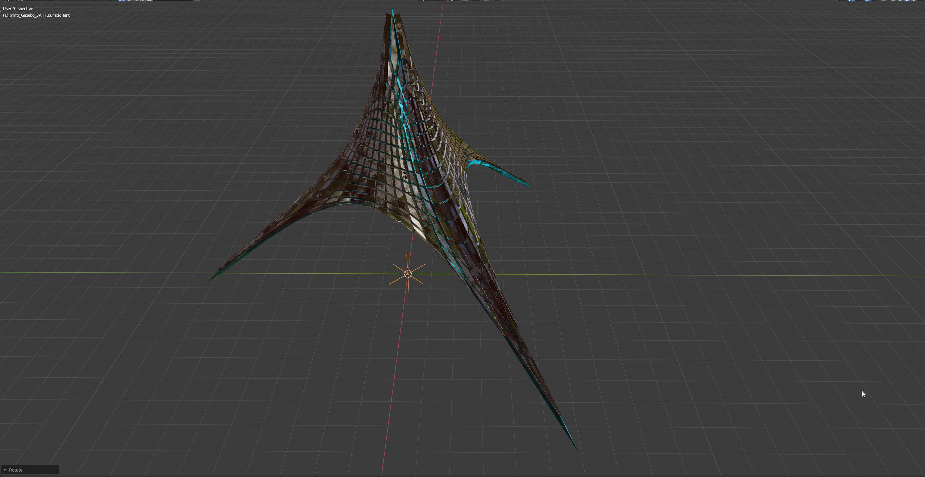Click the orange 3D cursor origin marker

pos(408,274)
